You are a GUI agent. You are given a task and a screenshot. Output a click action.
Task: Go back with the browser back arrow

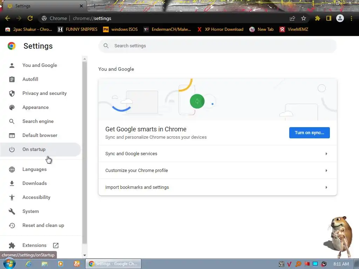coord(8,18)
